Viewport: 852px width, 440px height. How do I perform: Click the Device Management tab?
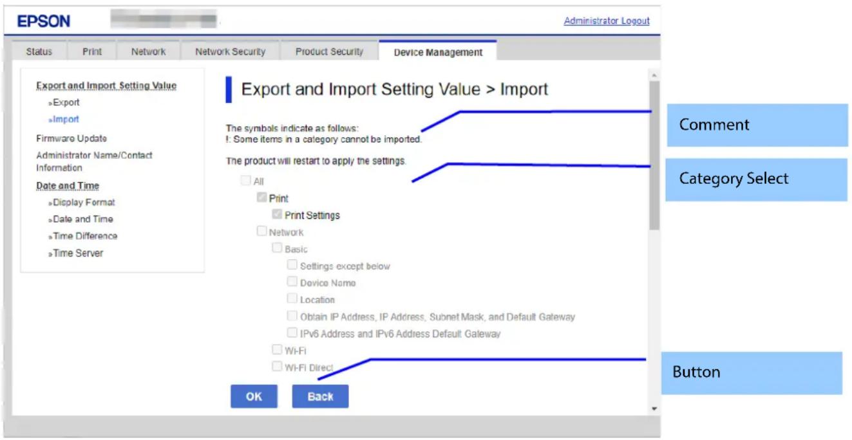(x=438, y=52)
